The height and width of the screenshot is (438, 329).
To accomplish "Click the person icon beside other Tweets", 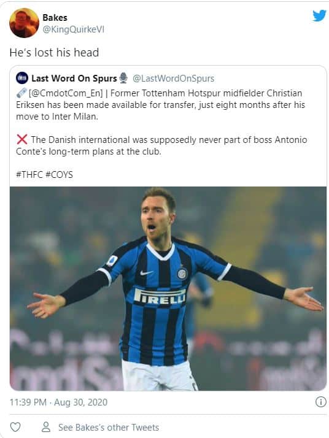I will tap(46, 427).
